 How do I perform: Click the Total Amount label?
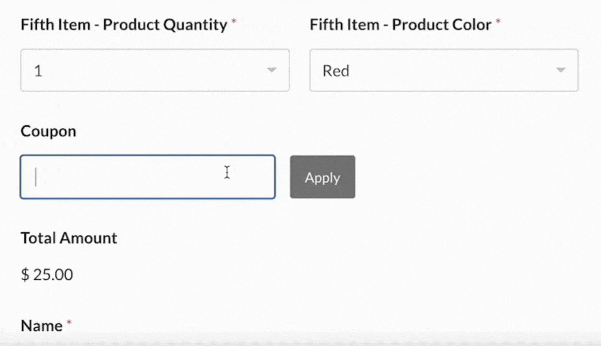[x=68, y=238]
